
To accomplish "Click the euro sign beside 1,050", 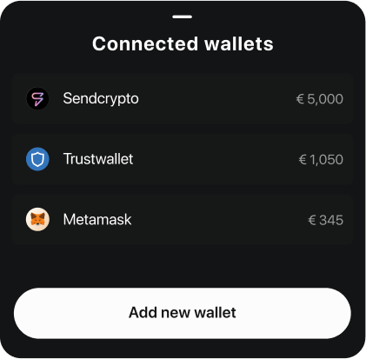I will (303, 159).
